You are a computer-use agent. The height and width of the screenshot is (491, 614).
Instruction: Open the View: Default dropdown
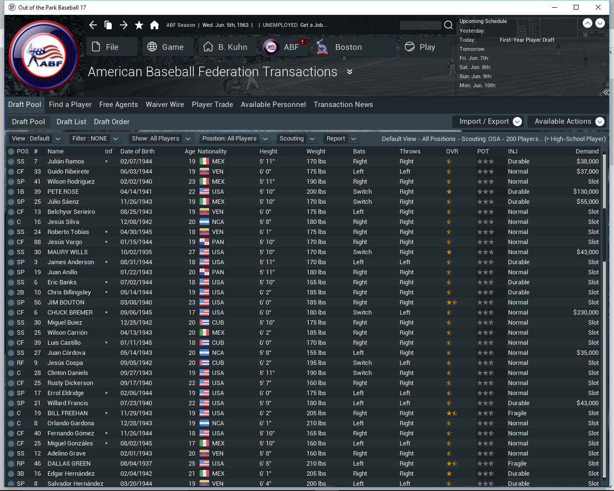click(36, 139)
